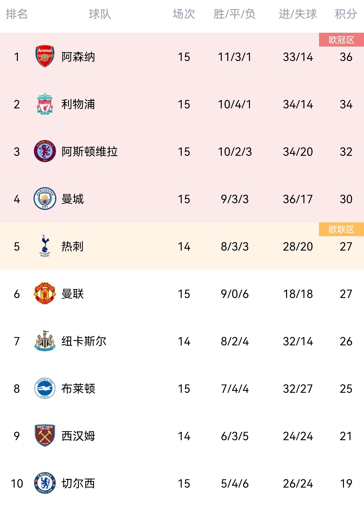Tap the Chelsea club badge

pos(45,483)
